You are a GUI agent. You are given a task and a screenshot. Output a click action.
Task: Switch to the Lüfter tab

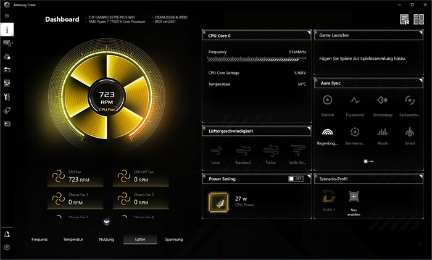140,240
